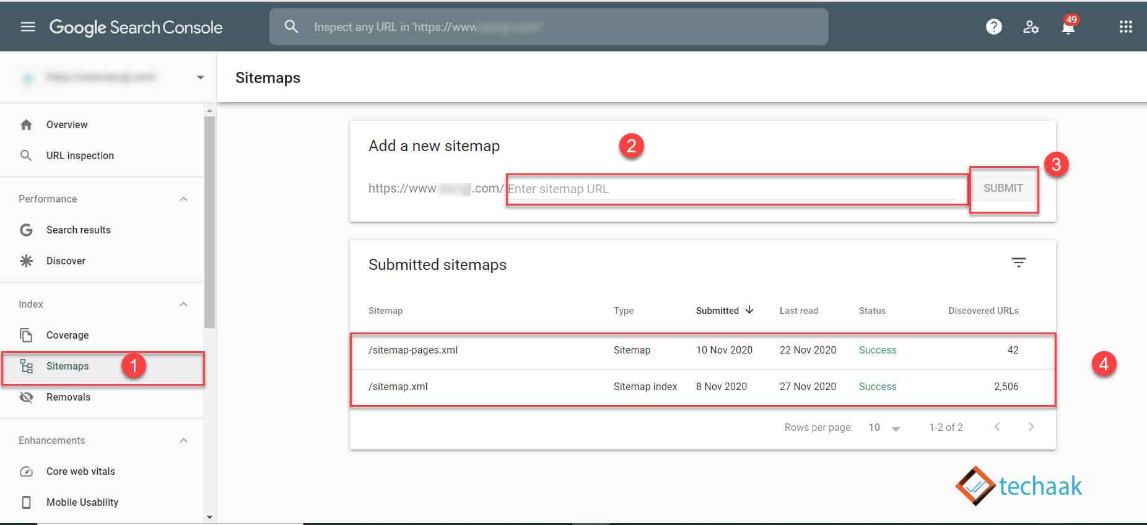This screenshot has height=525, width=1147.
Task: Click the Overview home icon
Action: click(26, 124)
